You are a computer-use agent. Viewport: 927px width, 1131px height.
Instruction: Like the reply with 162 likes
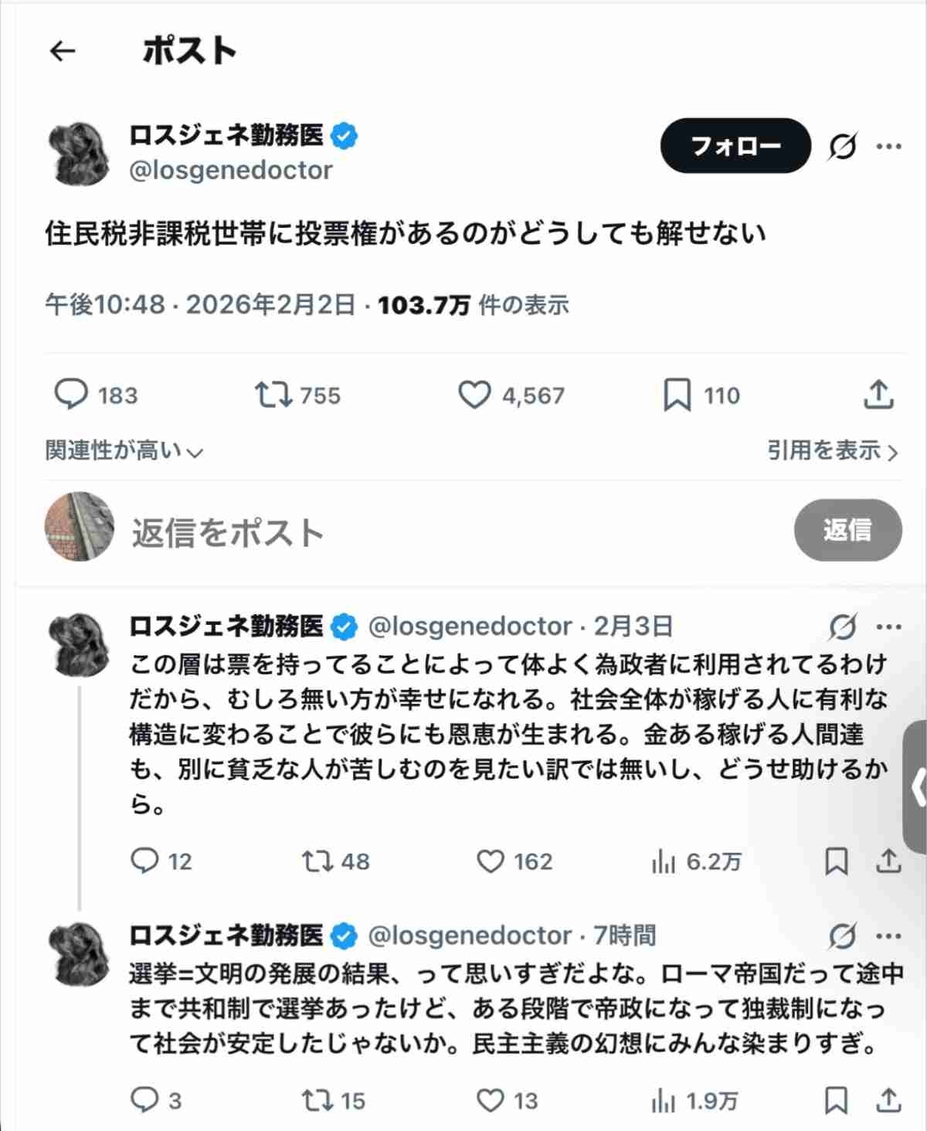click(491, 861)
